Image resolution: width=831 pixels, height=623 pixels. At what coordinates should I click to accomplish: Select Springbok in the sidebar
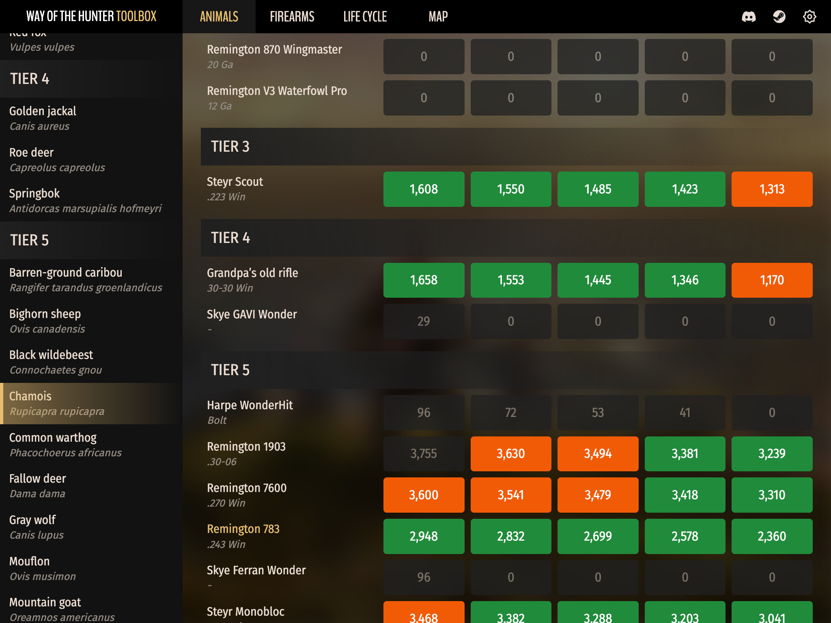coord(34,200)
